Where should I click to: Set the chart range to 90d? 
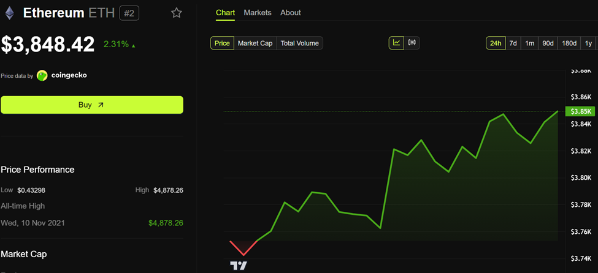point(548,43)
